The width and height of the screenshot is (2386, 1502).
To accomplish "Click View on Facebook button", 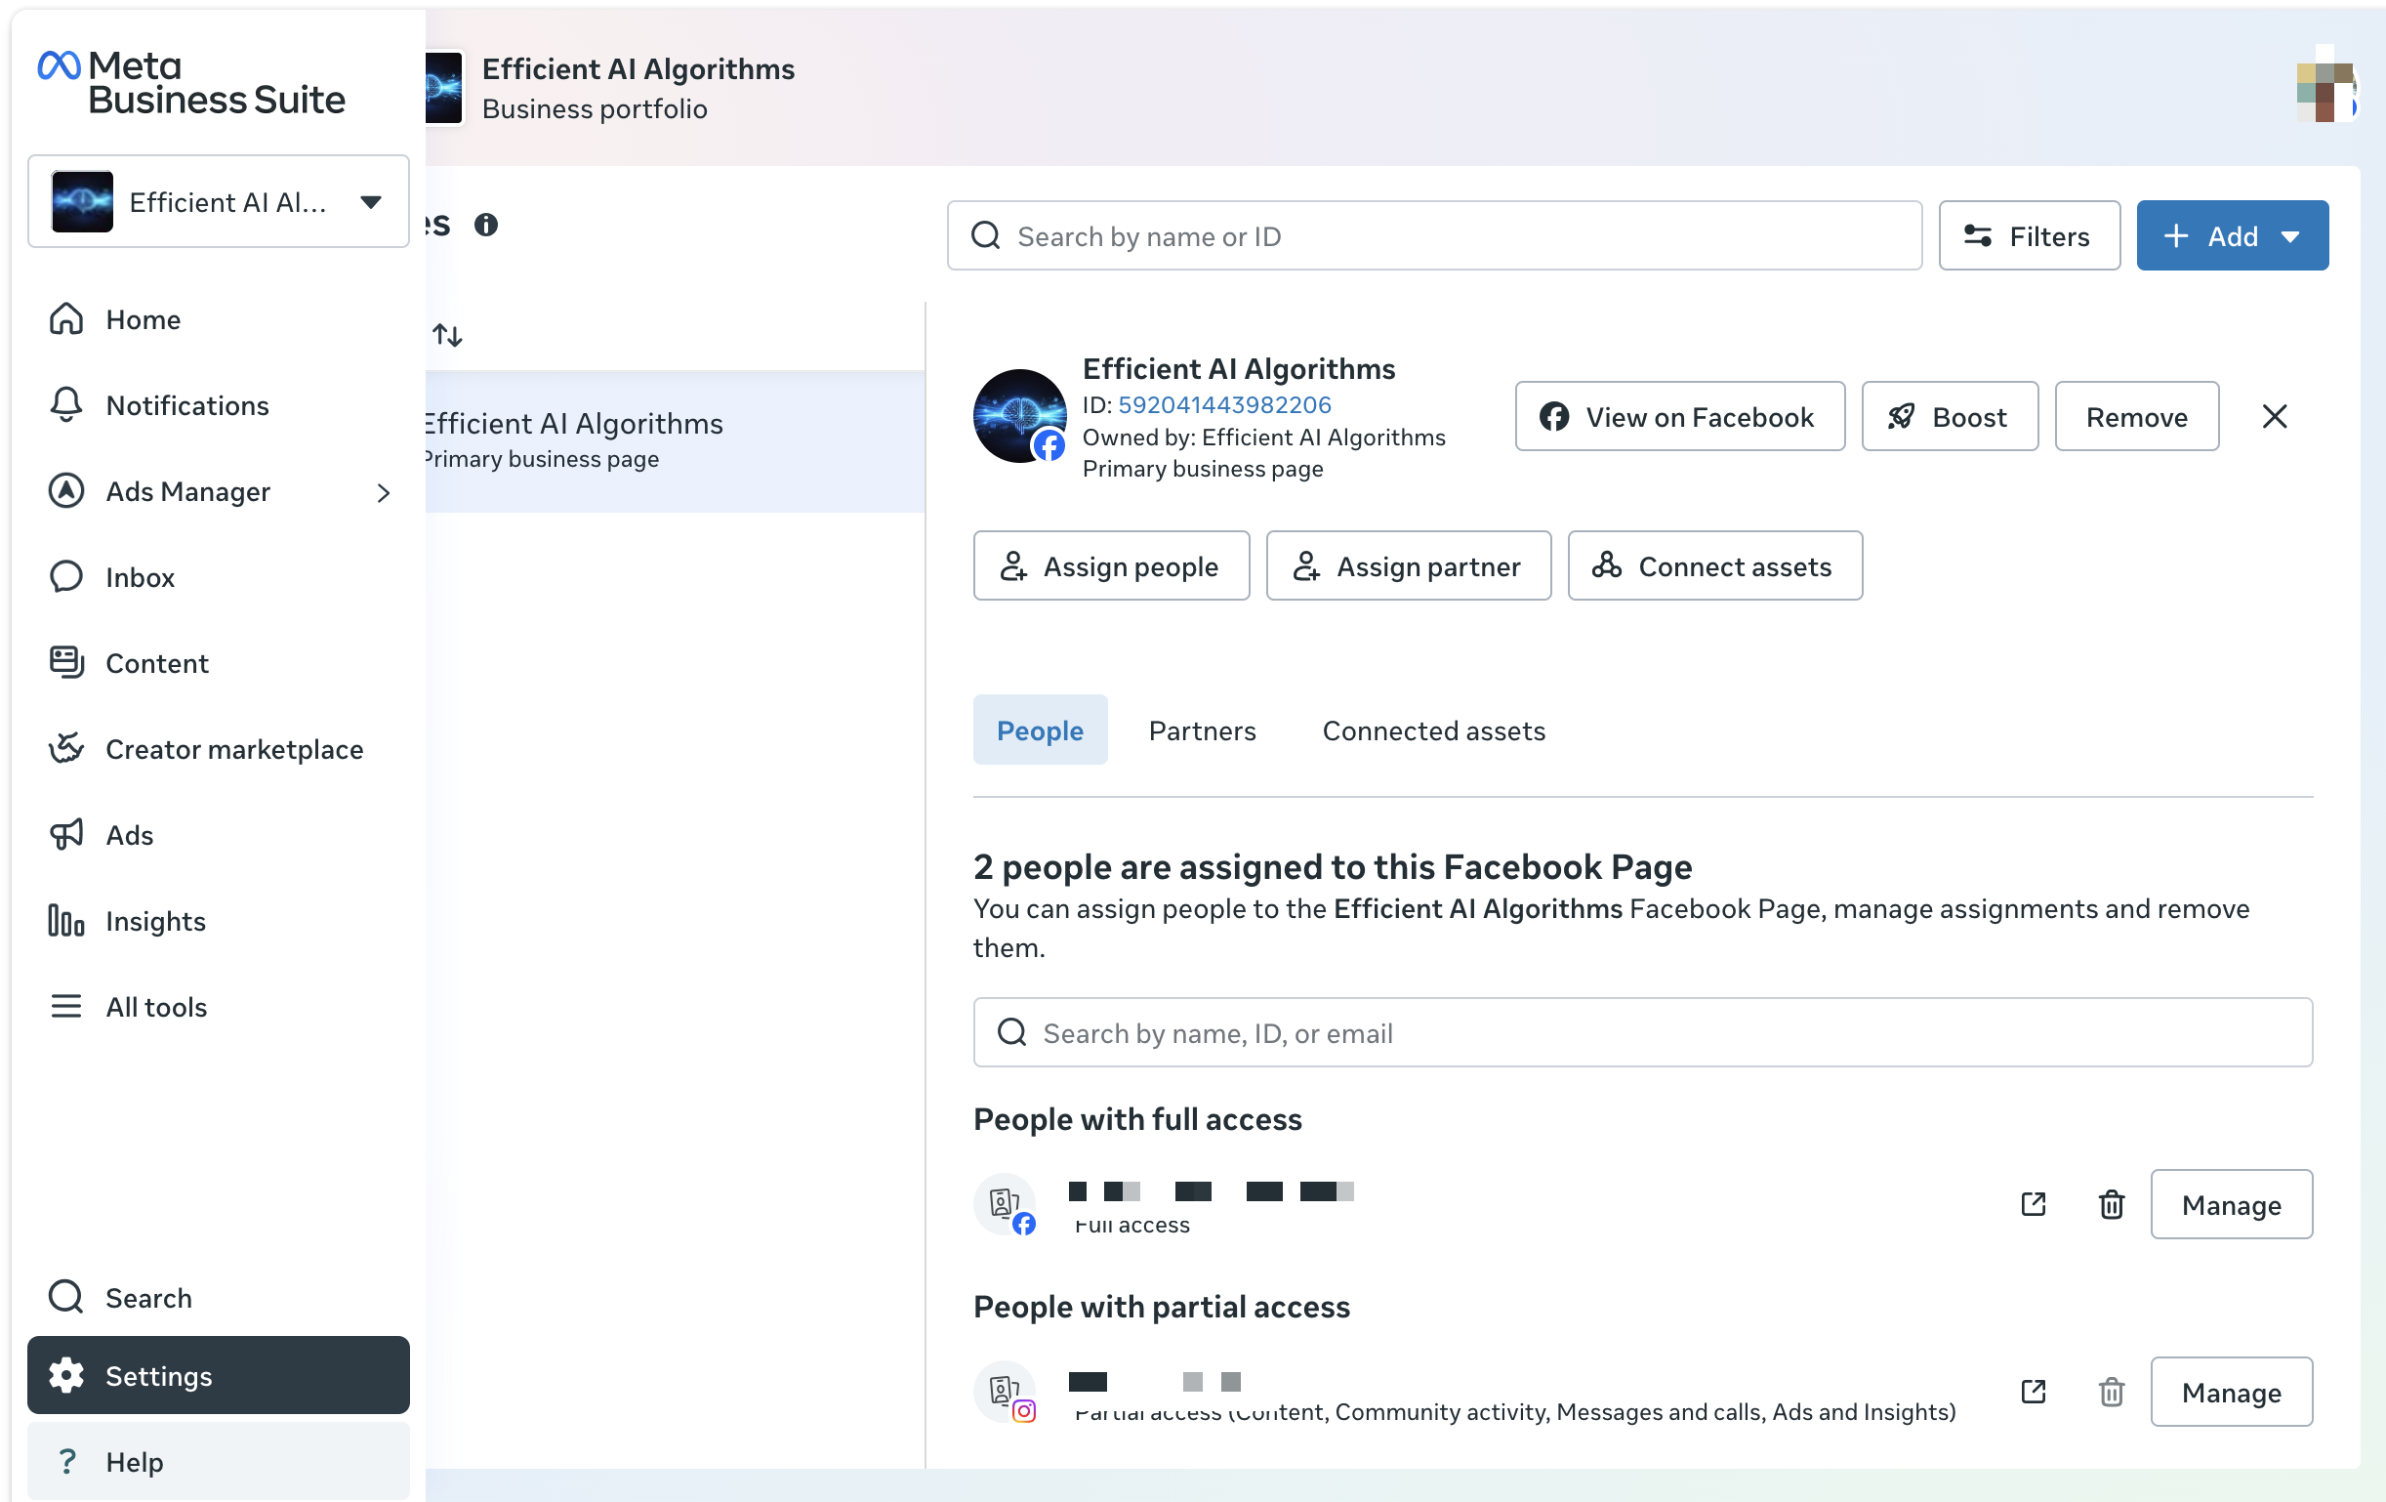I will (1679, 416).
